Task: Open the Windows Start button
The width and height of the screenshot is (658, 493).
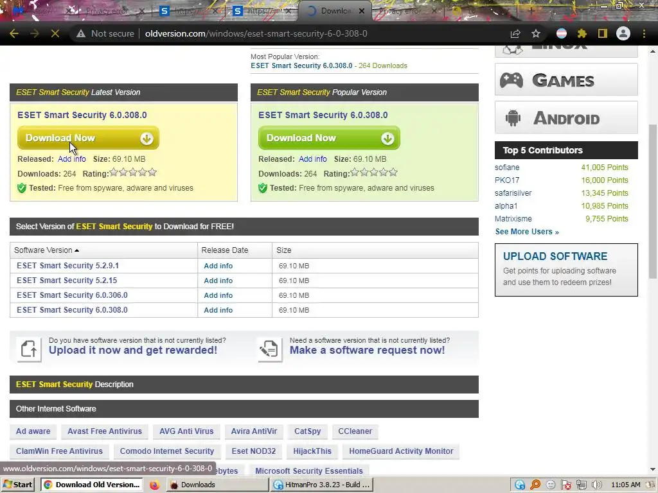Action: pyautogui.click(x=18, y=485)
